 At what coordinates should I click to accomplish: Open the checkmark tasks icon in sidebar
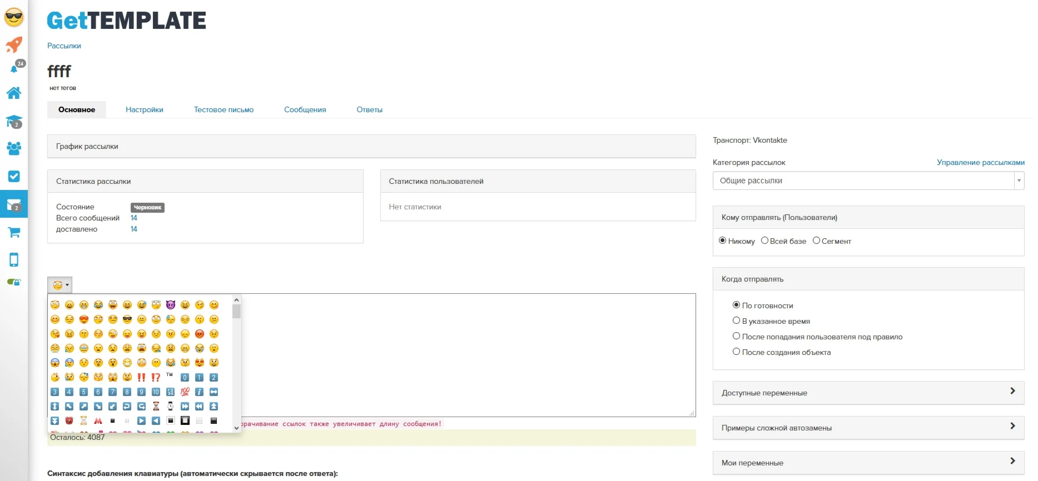(14, 176)
